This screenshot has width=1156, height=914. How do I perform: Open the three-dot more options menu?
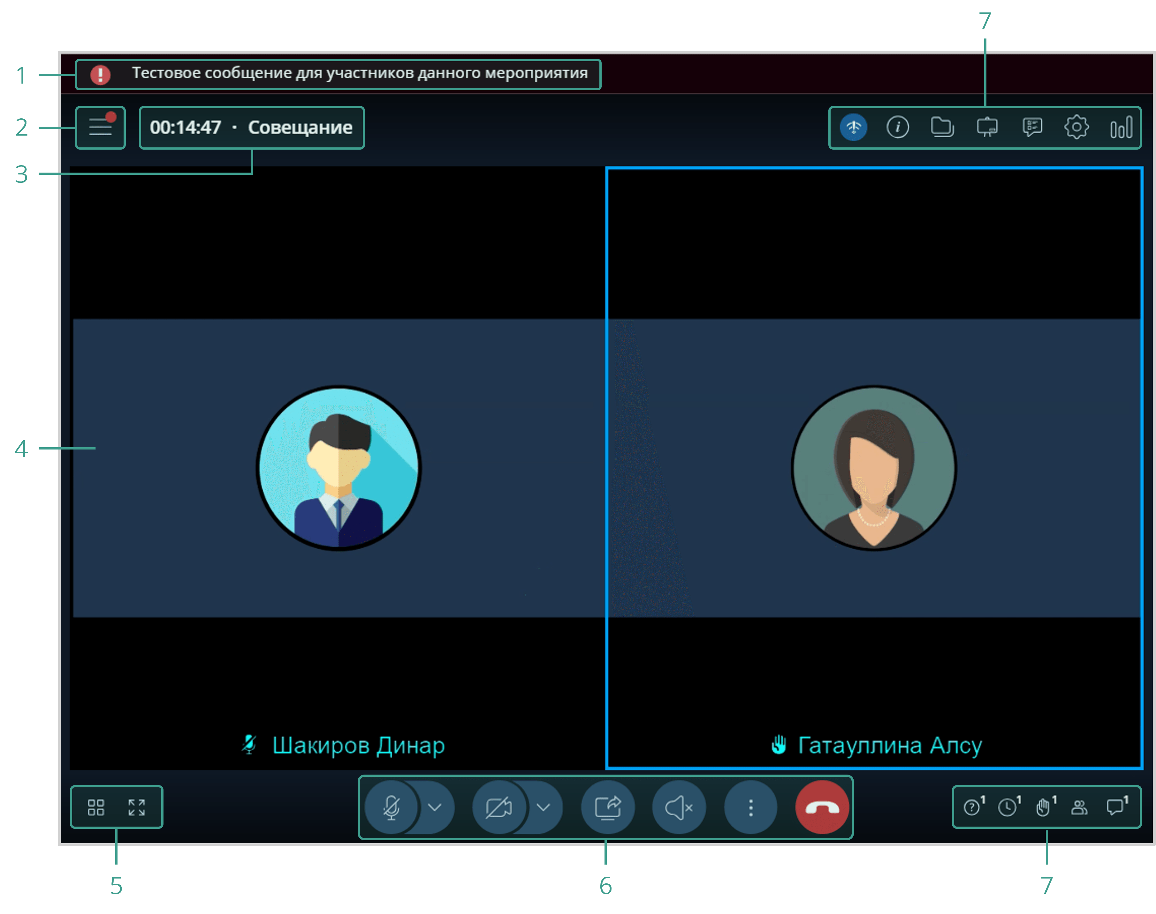(750, 807)
